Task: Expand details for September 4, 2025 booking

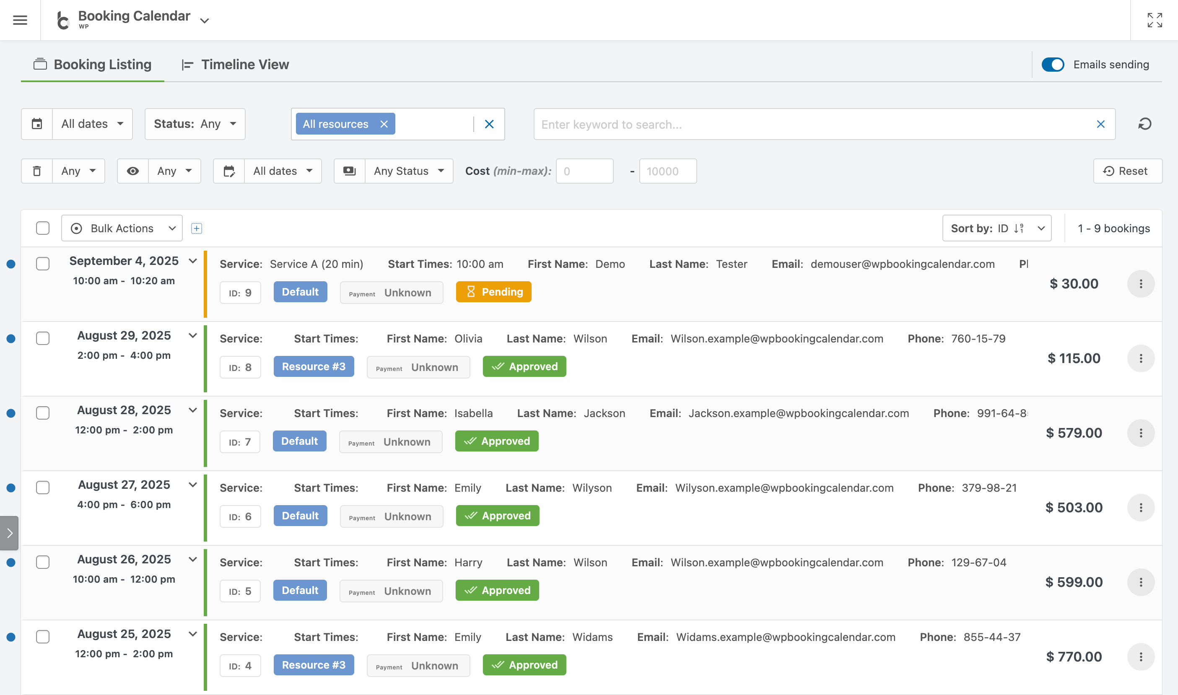Action: point(192,261)
